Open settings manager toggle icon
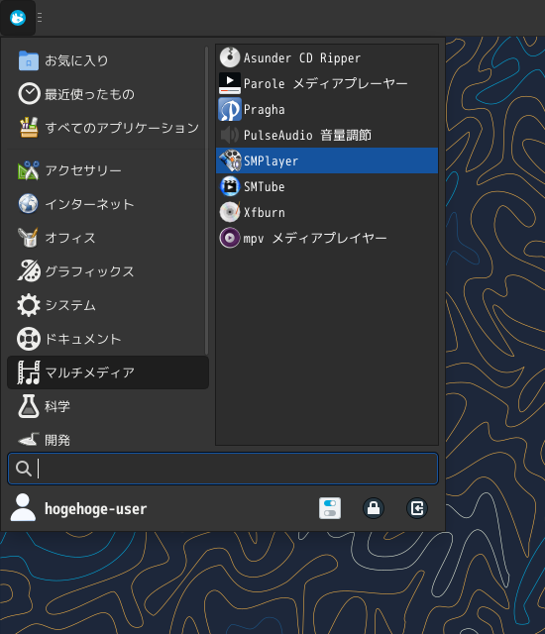The height and width of the screenshot is (634, 545). coord(330,508)
